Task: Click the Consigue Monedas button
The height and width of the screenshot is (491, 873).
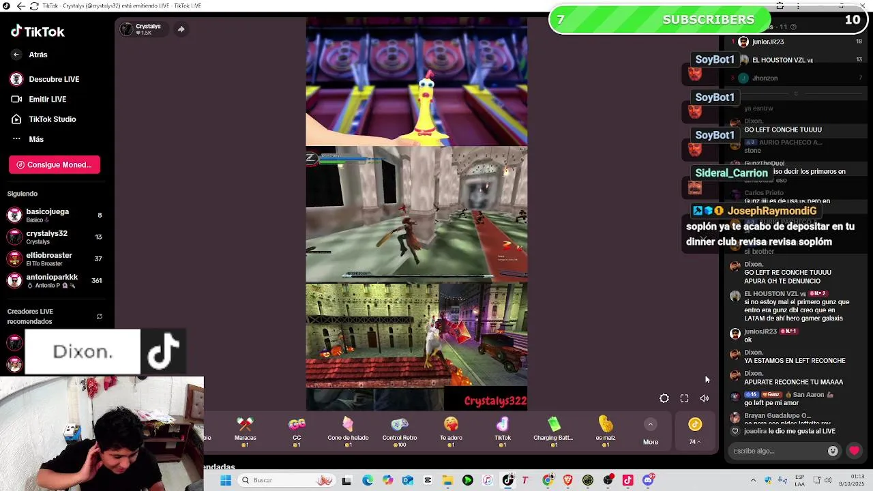Action: point(55,164)
